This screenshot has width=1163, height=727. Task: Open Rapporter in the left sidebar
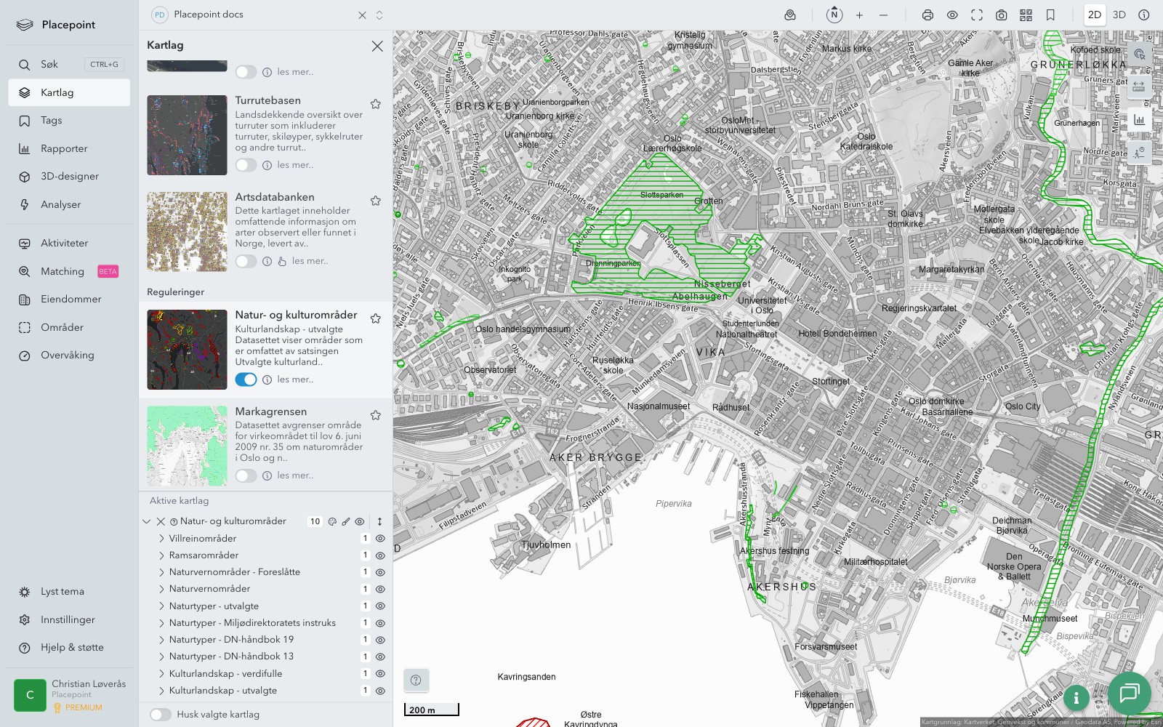coord(64,149)
